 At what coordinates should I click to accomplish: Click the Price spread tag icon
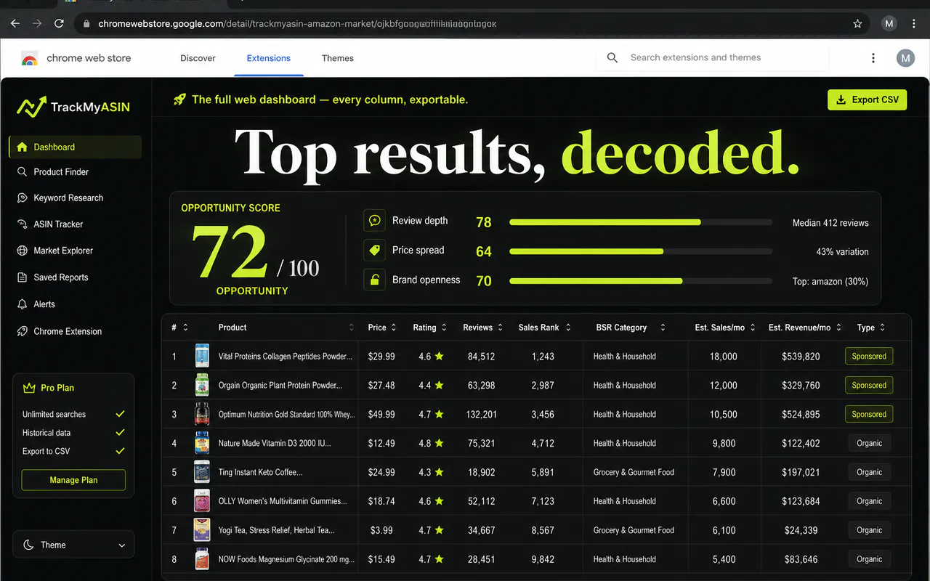(375, 251)
